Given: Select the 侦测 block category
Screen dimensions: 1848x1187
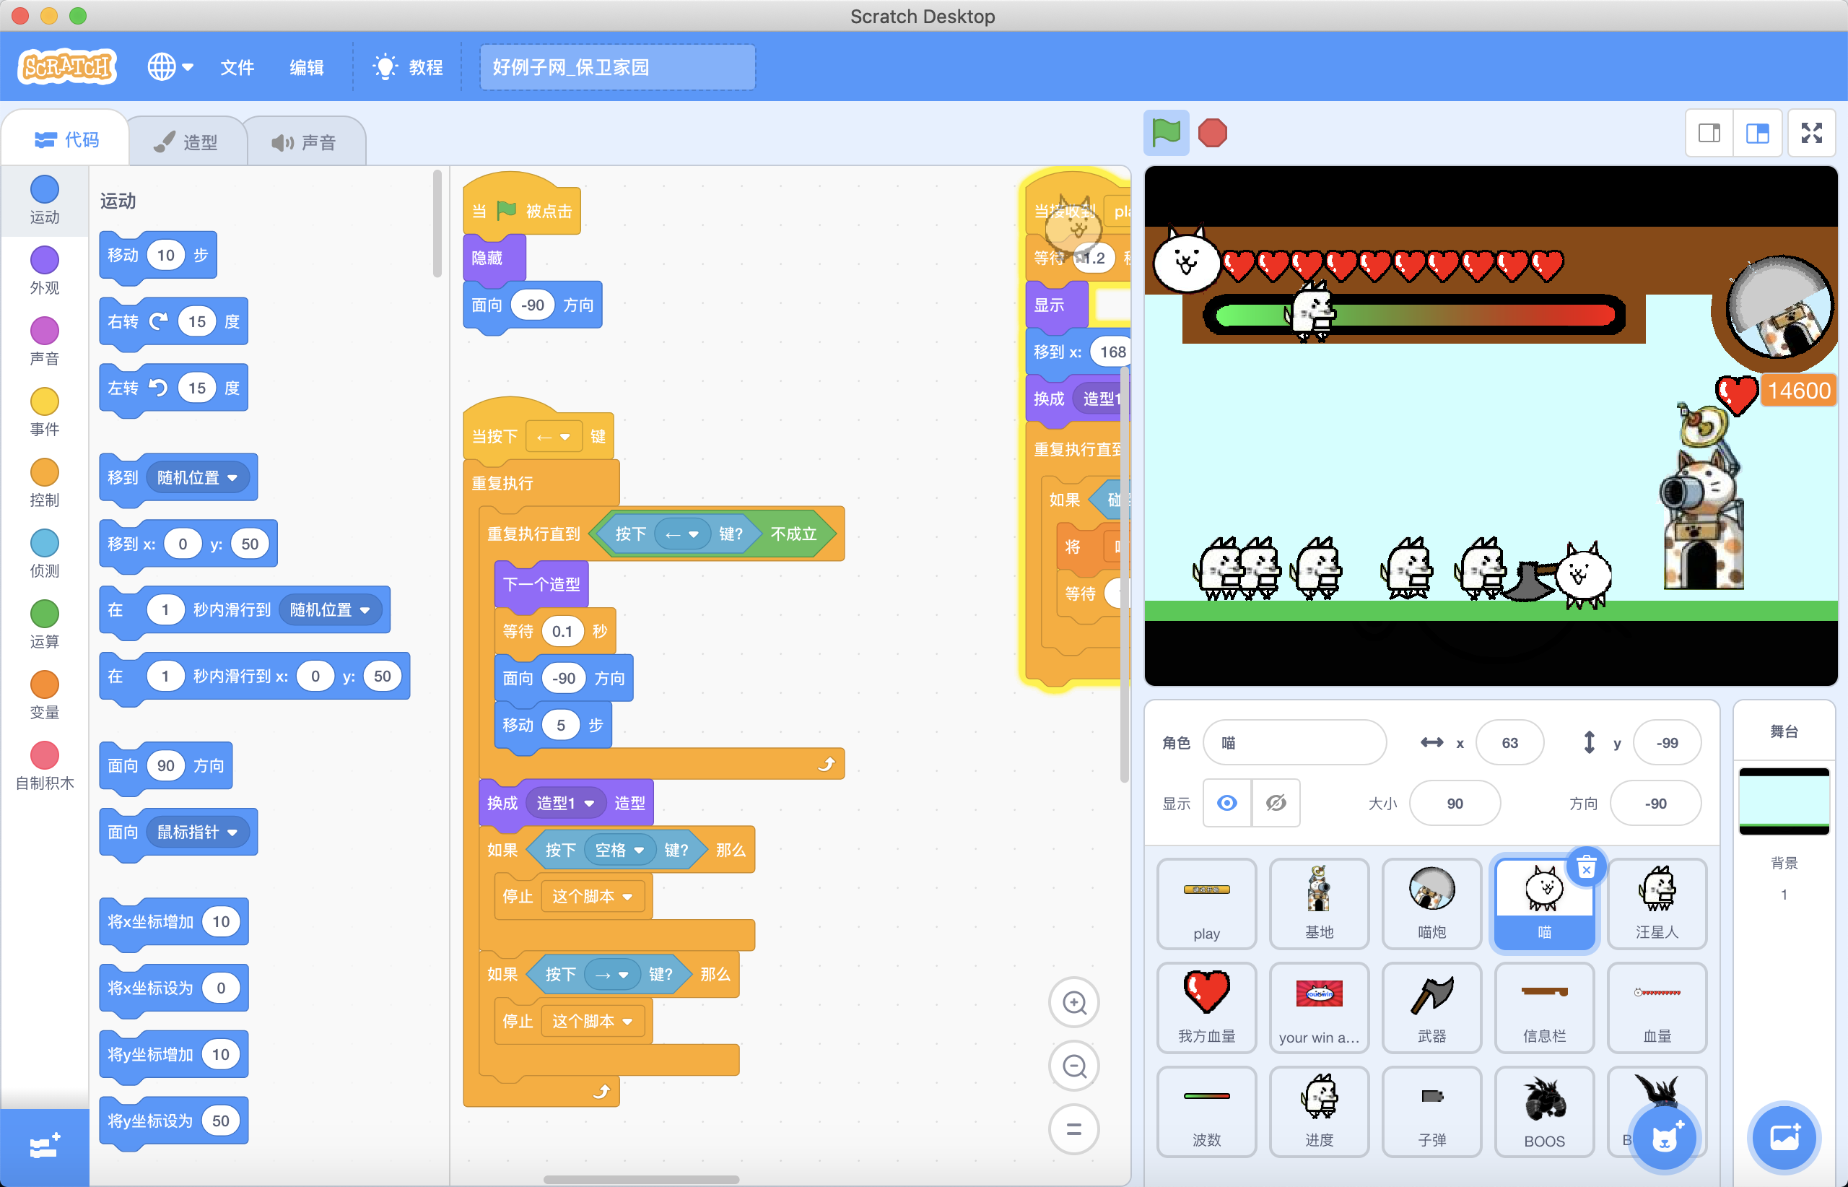Looking at the screenshot, I should pyautogui.click(x=45, y=555).
